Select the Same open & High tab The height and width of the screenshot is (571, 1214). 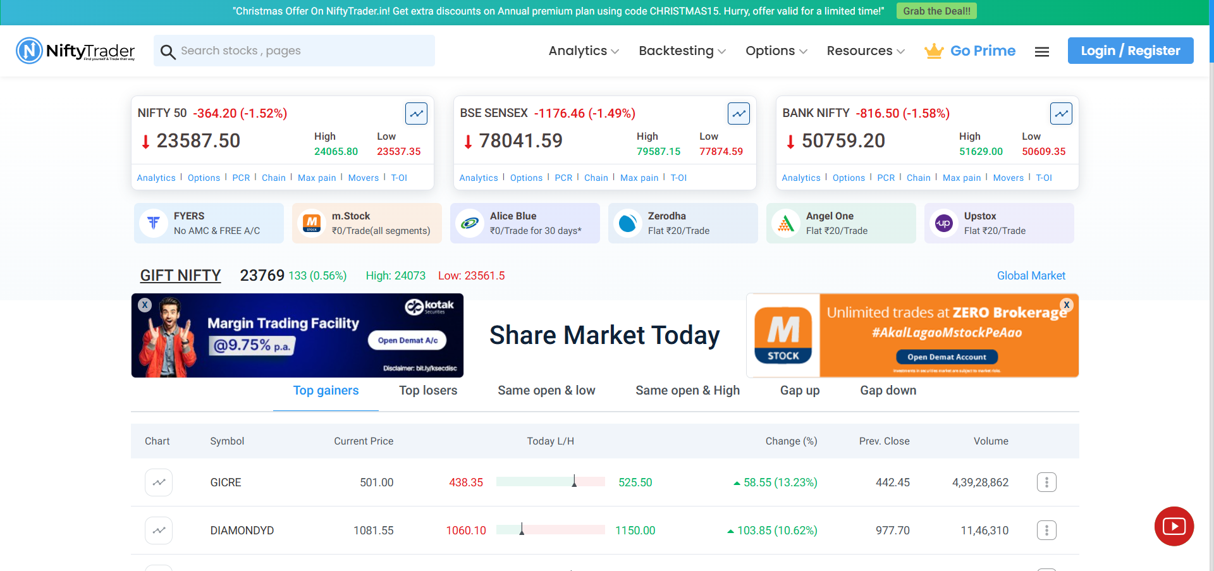coord(687,391)
